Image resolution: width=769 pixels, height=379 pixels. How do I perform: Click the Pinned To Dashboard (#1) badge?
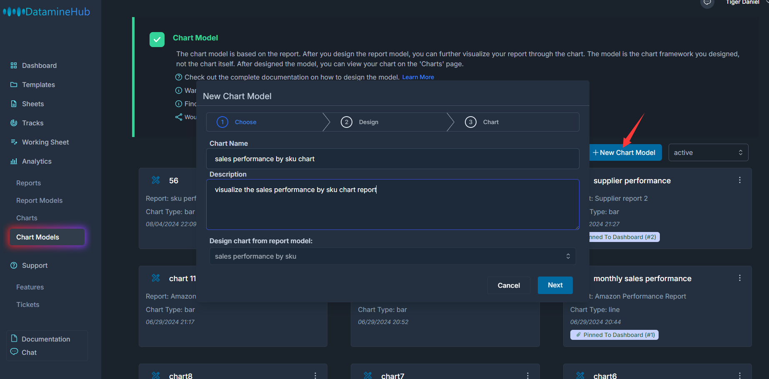(x=614, y=335)
